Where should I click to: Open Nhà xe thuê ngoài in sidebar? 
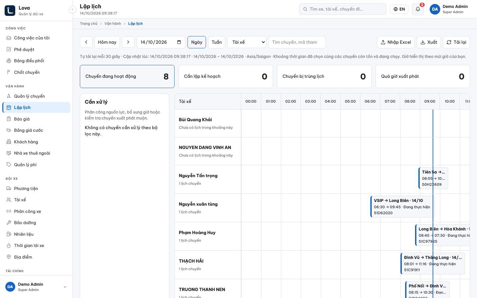click(36, 153)
